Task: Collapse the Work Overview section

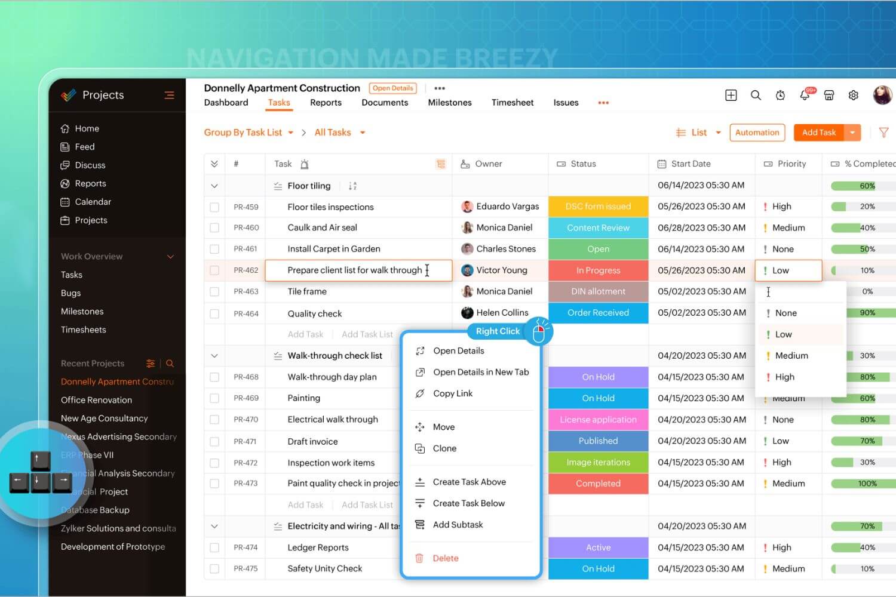Action: coord(170,257)
